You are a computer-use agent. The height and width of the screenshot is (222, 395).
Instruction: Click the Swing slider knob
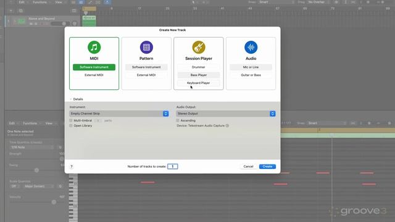click(36, 170)
